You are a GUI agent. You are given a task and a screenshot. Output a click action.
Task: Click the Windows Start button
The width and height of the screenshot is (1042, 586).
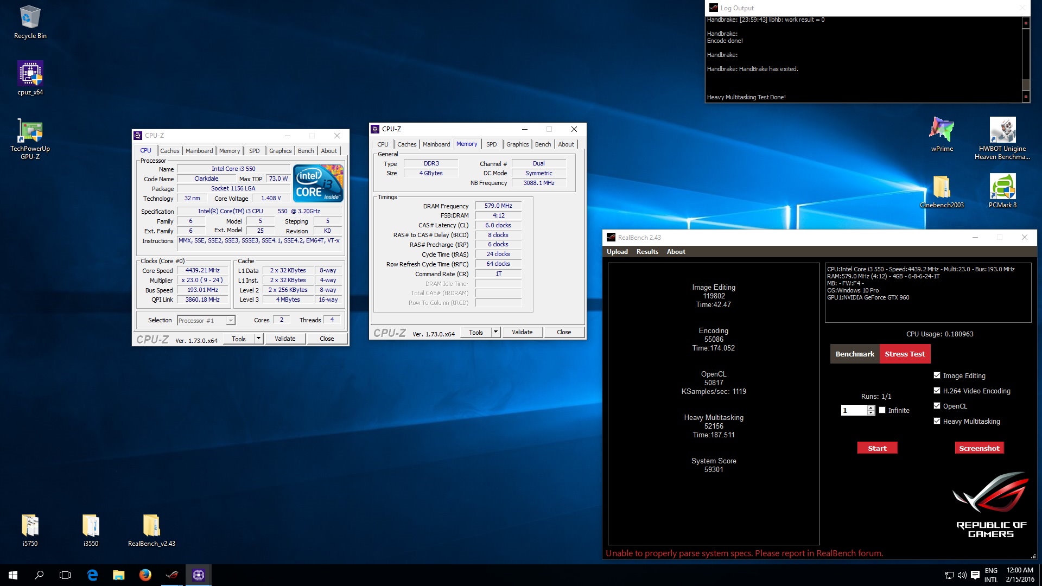tap(13, 575)
